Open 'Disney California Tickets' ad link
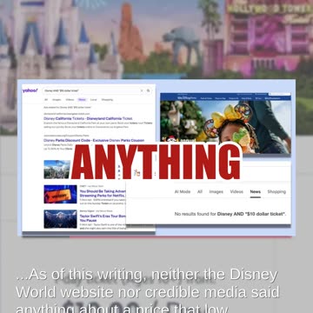The height and width of the screenshot is (313, 313). [x=88, y=118]
